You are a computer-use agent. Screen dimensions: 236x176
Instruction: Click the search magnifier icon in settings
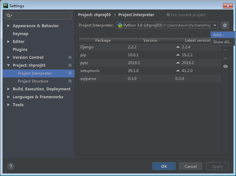pos(9,15)
